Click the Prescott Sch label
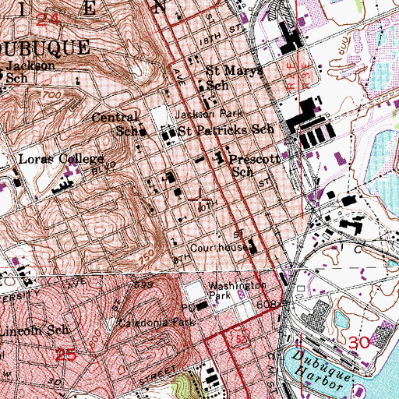This screenshot has height=399, width=399. point(255,165)
